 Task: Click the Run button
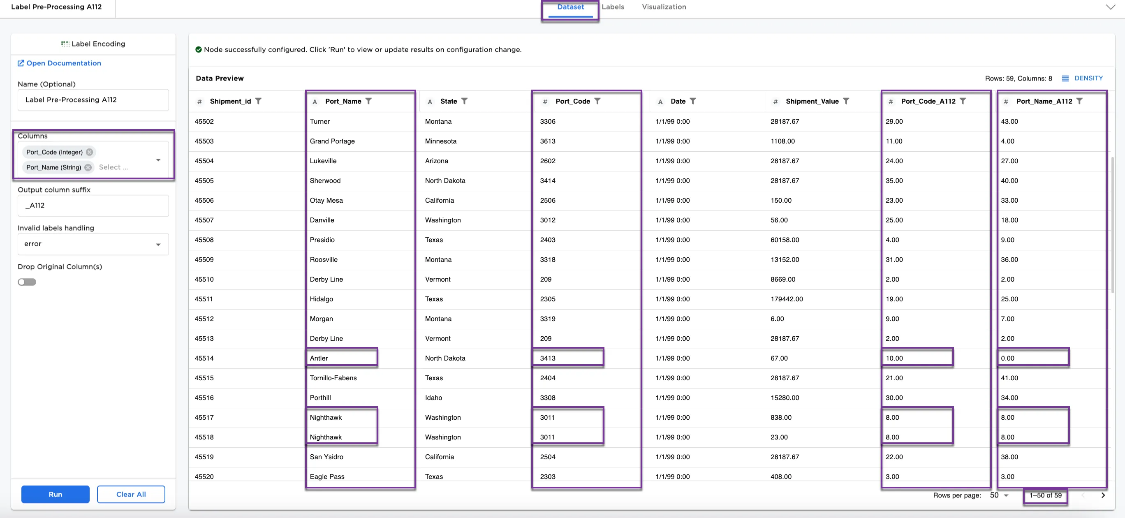click(x=56, y=495)
